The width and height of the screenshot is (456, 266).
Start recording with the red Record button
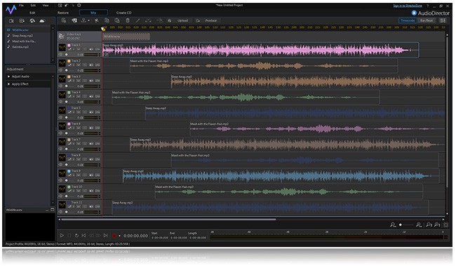[x=114, y=236]
